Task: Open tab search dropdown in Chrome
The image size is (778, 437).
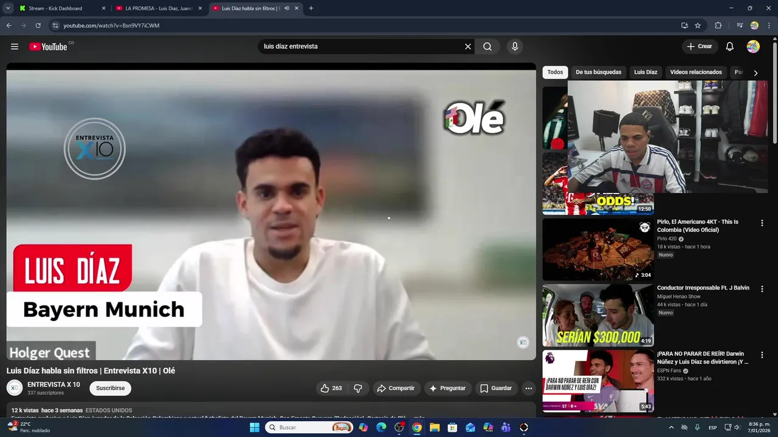Action: [8, 8]
